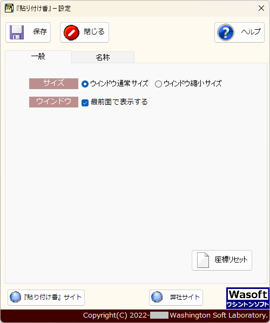
Task: Click the globe icon on 弊社サイト button
Action: point(157,297)
